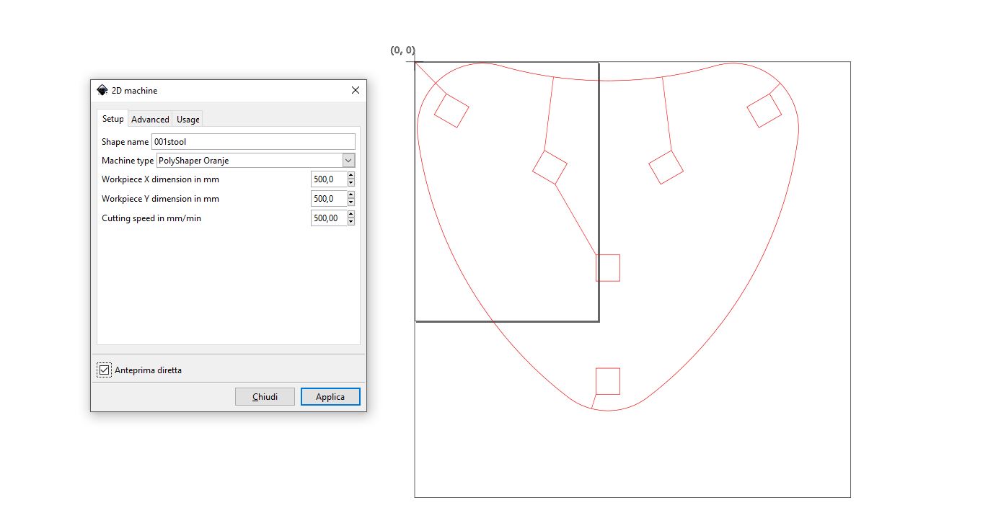Decrease Workpiece X dimension with down arrow
The width and height of the screenshot is (988, 518).
351,183
